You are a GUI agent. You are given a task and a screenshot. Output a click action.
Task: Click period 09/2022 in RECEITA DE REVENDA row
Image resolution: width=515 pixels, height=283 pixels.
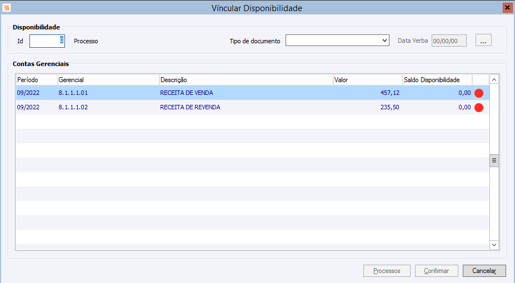pyautogui.click(x=28, y=107)
